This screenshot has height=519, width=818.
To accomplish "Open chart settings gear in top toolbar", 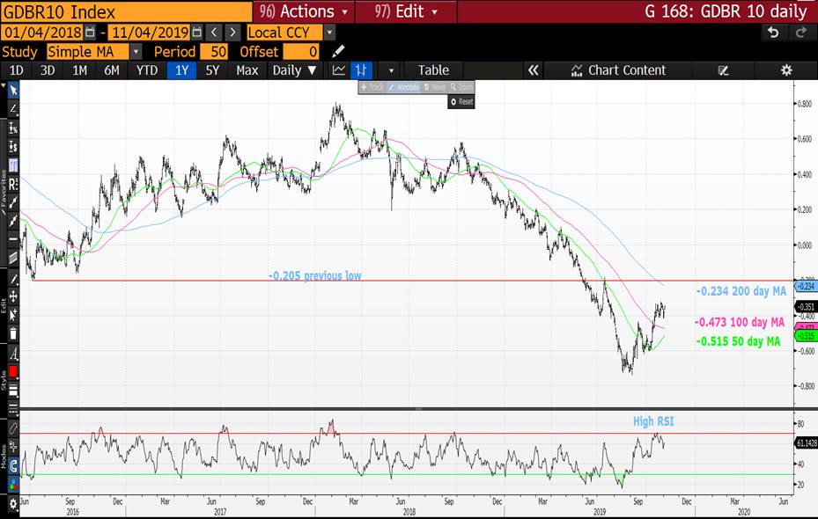I will point(786,70).
